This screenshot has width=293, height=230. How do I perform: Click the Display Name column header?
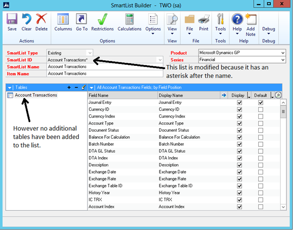tap(189, 95)
